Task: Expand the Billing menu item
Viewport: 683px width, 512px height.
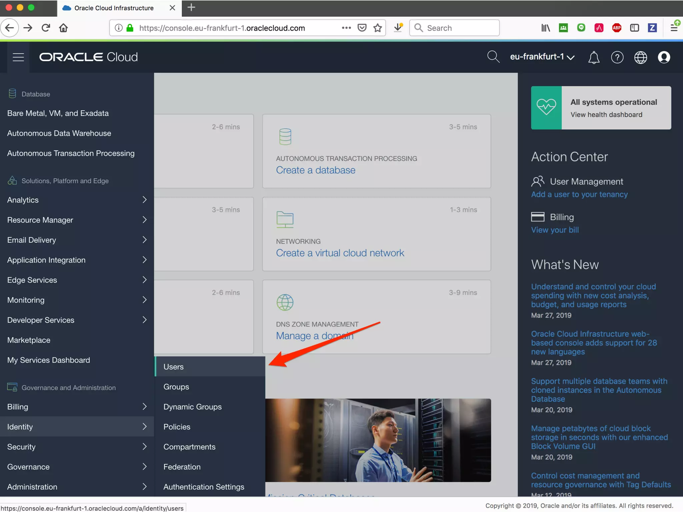Action: (x=77, y=407)
